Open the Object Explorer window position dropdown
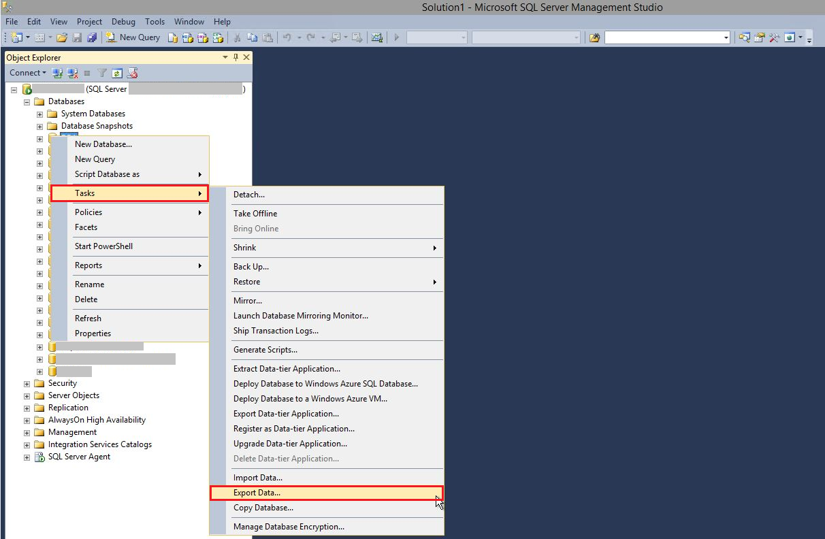The width and height of the screenshot is (825, 539). [225, 58]
